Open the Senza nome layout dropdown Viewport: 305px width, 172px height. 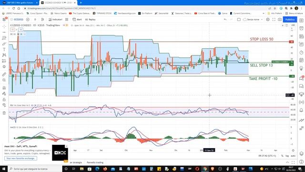(x=253, y=20)
